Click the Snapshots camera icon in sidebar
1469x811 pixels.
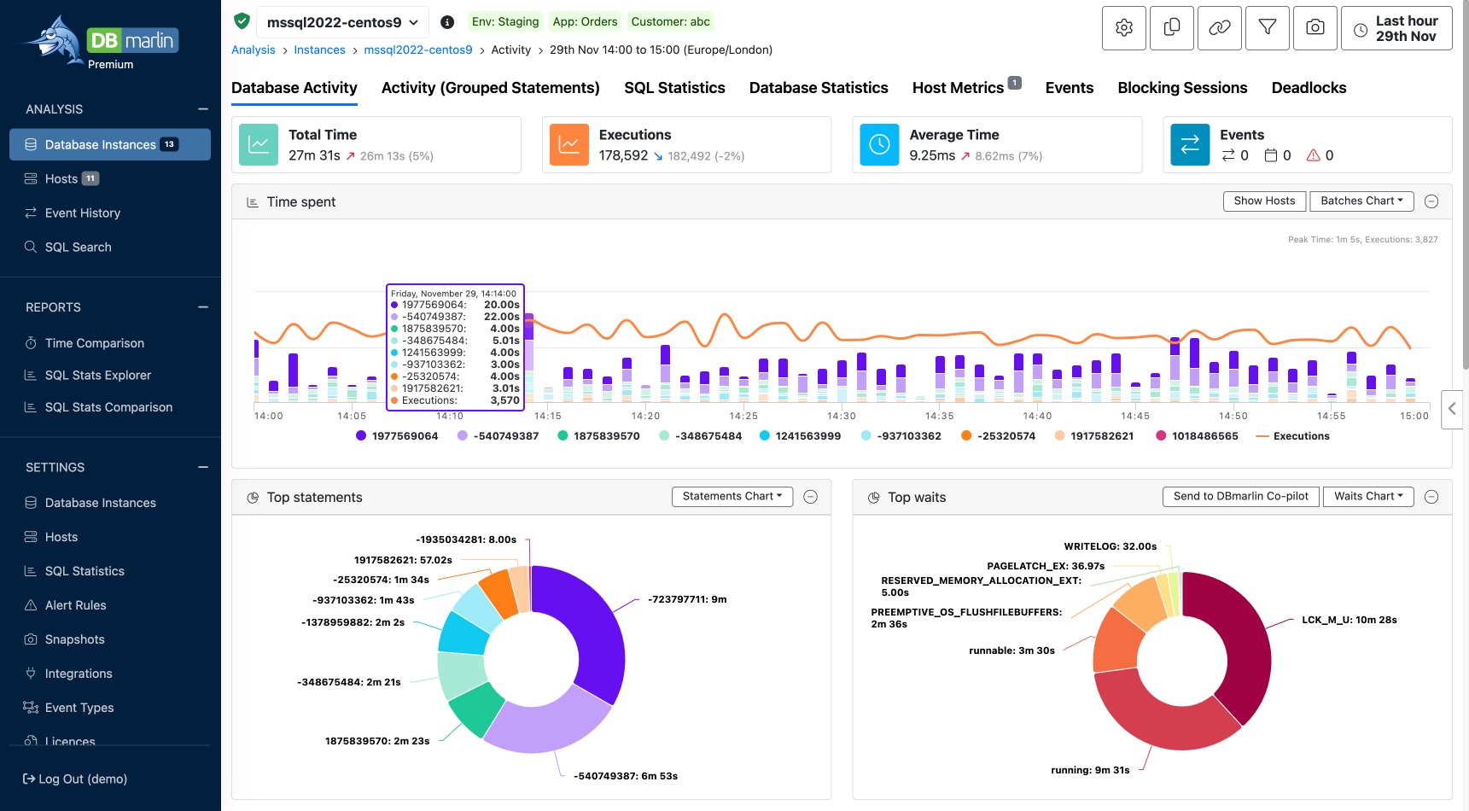[31, 639]
